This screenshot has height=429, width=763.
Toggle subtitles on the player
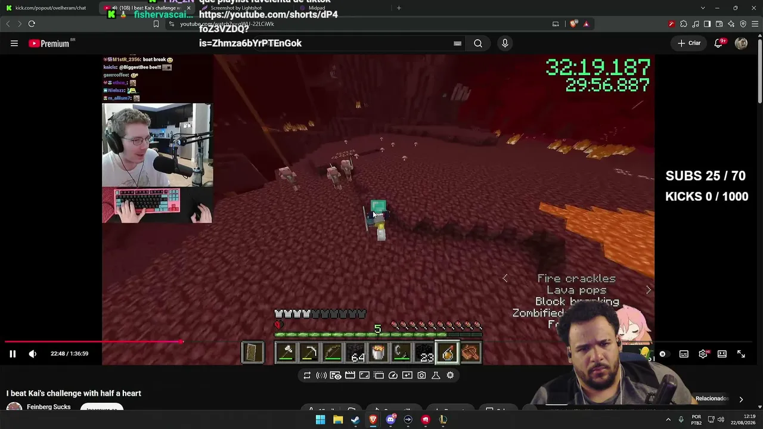[x=684, y=354]
